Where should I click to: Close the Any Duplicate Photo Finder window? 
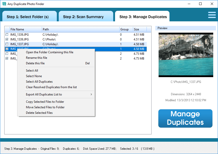(x=212, y=4)
